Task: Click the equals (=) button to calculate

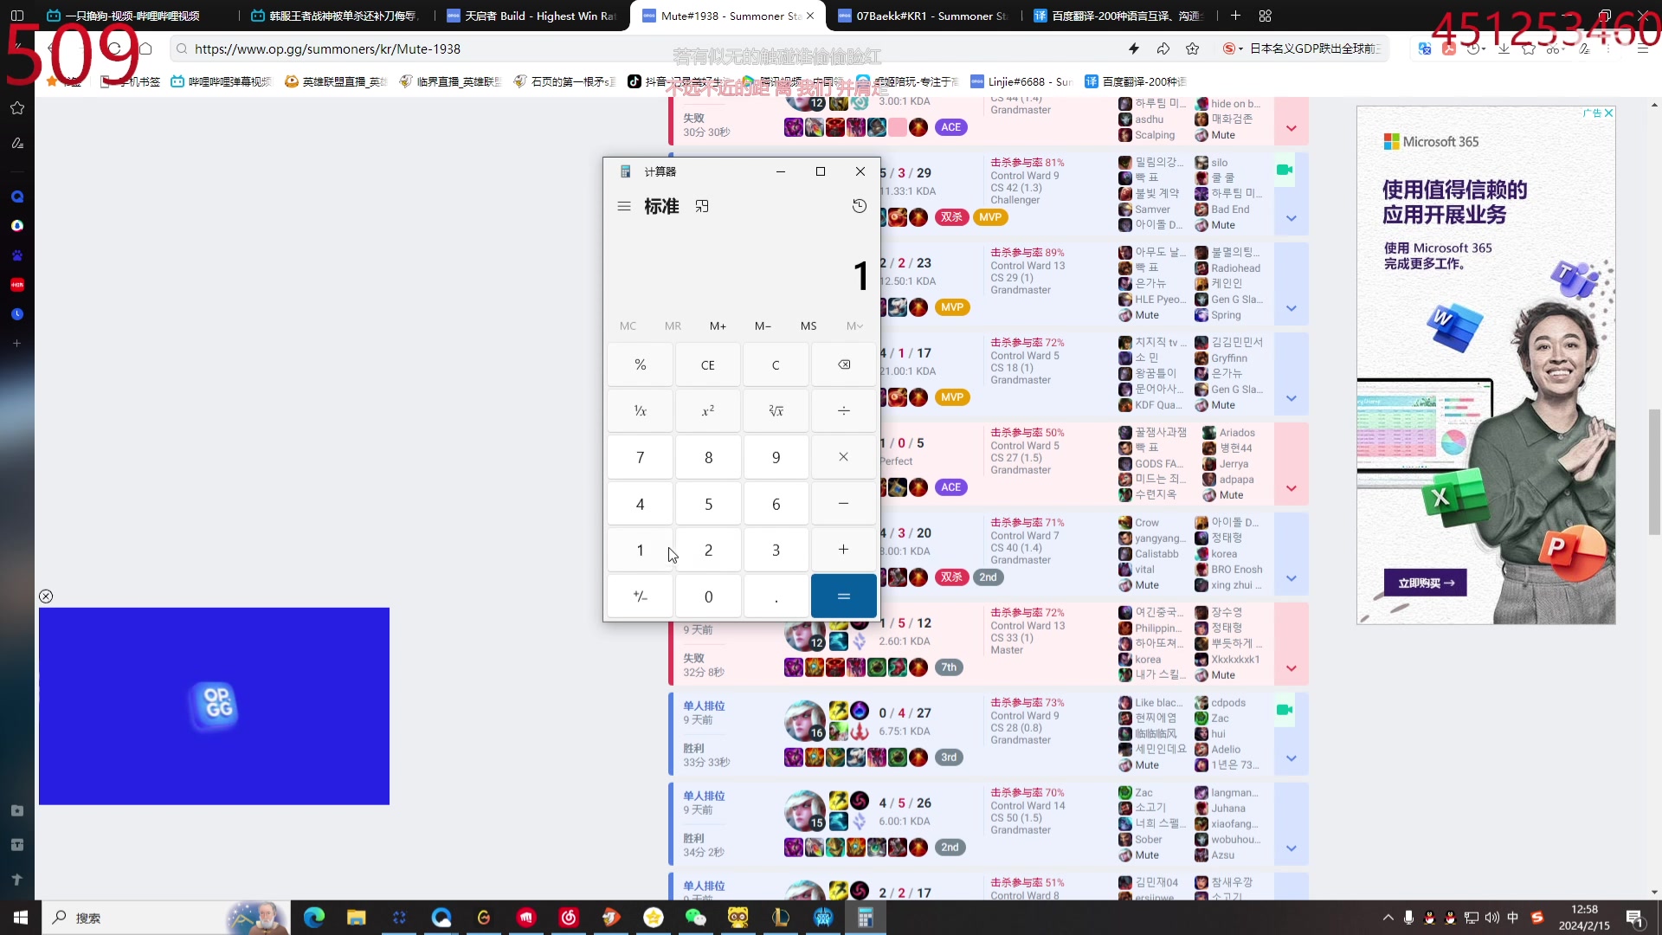Action: pos(844,595)
